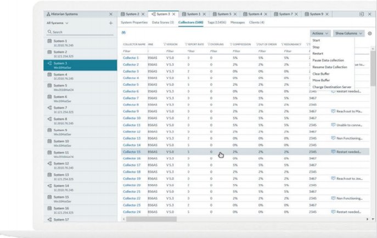Click the Compression column funnel icon

tap(231, 45)
